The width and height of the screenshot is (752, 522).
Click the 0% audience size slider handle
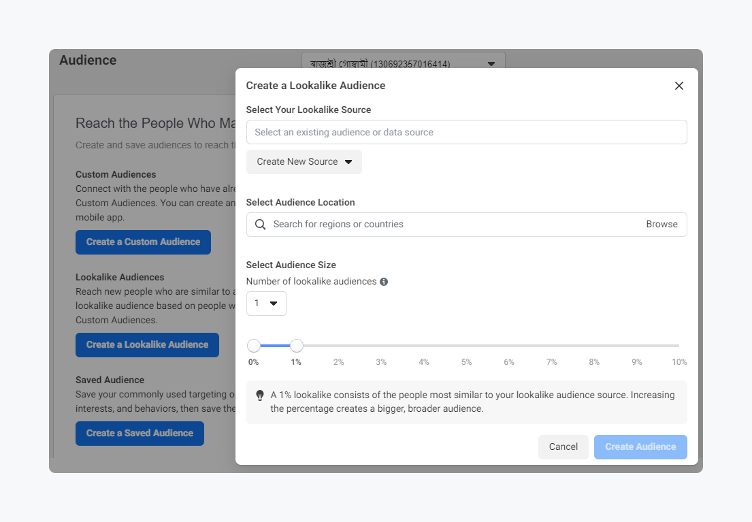pos(254,346)
